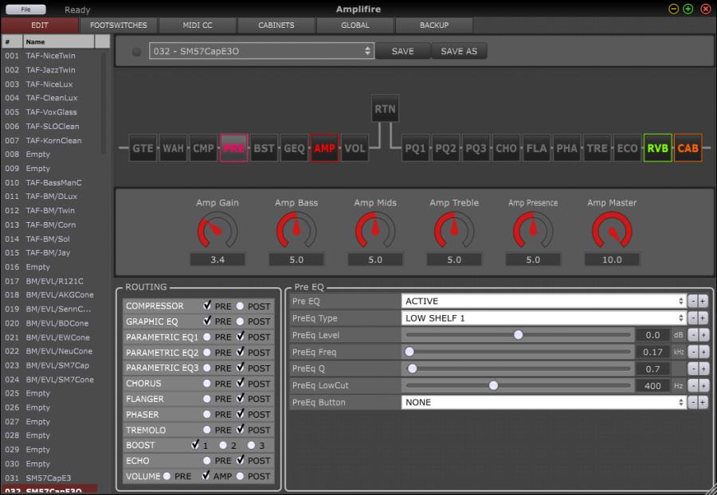Select the BST boost block
This screenshot has height=495, width=717.
(264, 148)
